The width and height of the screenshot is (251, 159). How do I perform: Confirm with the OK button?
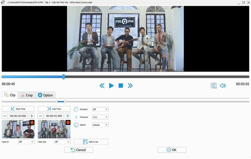pos(172,150)
